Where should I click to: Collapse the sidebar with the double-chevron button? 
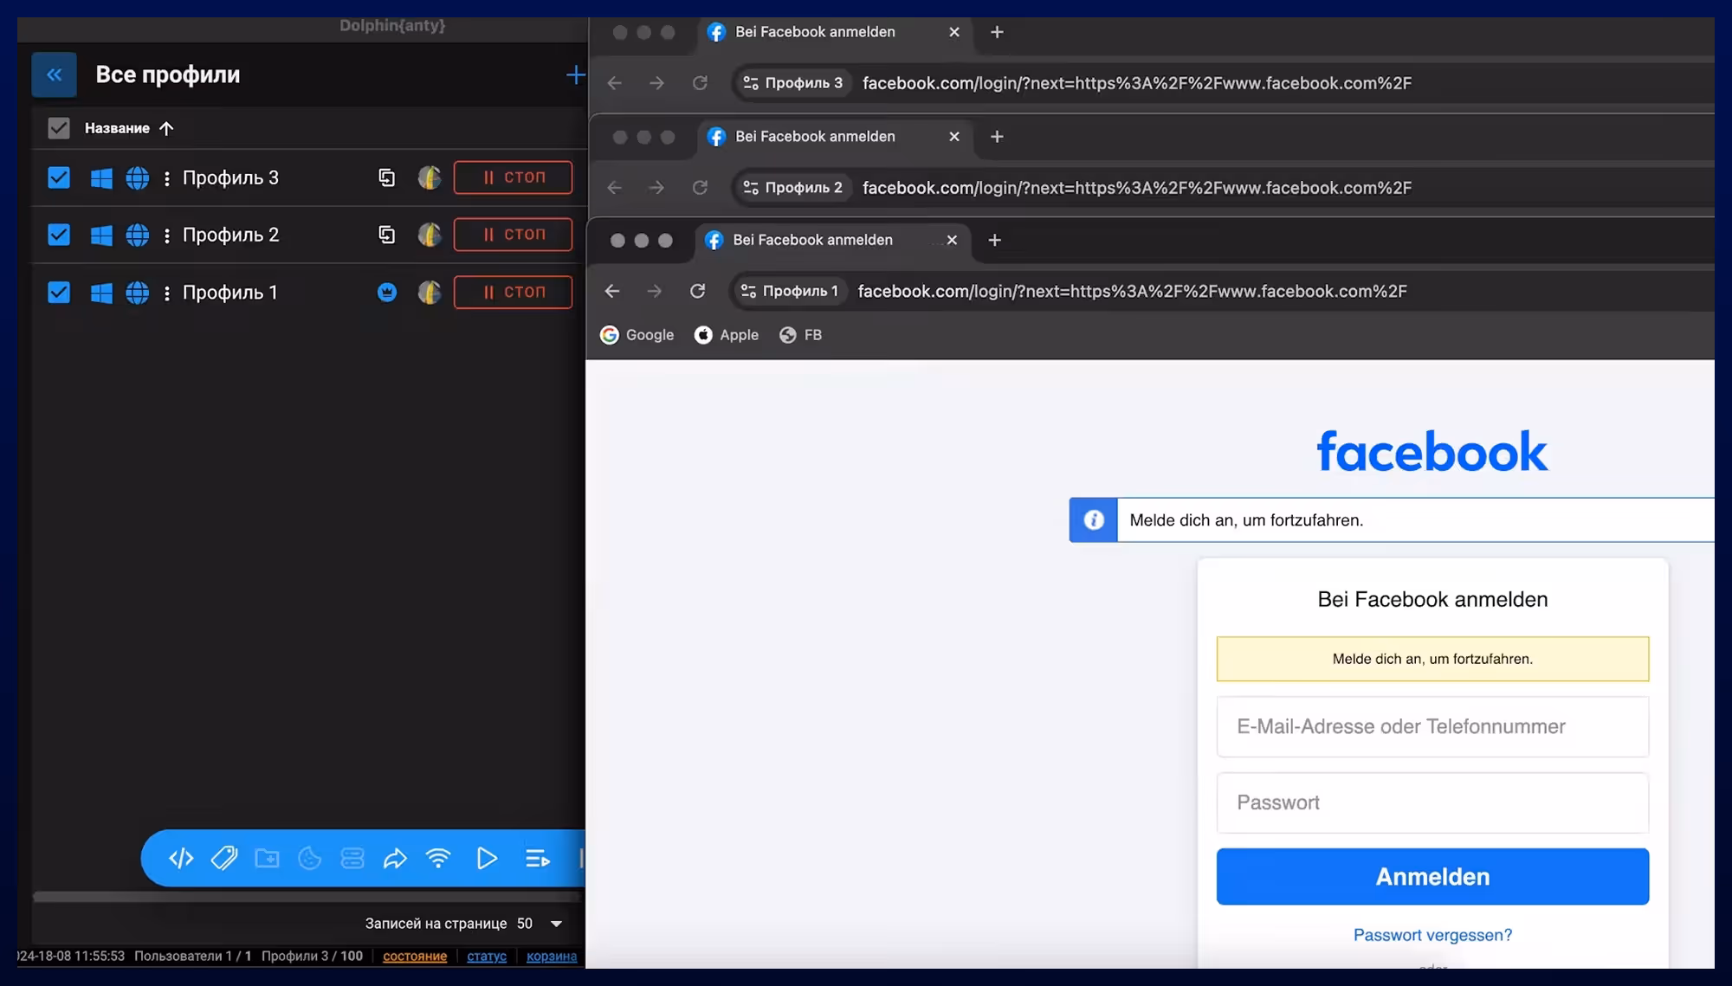click(54, 74)
